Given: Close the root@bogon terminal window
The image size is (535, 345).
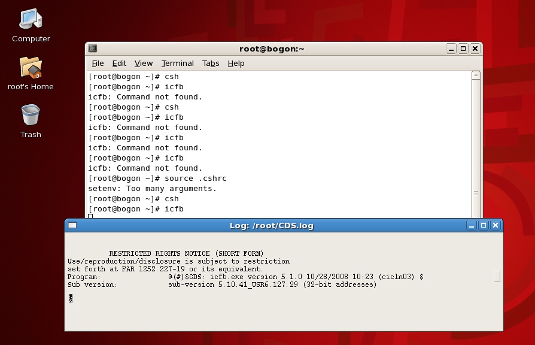Looking at the screenshot, I should click(x=475, y=49).
